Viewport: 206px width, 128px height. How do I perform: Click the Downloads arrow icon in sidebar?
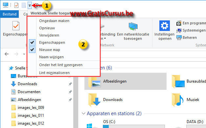[13, 84]
